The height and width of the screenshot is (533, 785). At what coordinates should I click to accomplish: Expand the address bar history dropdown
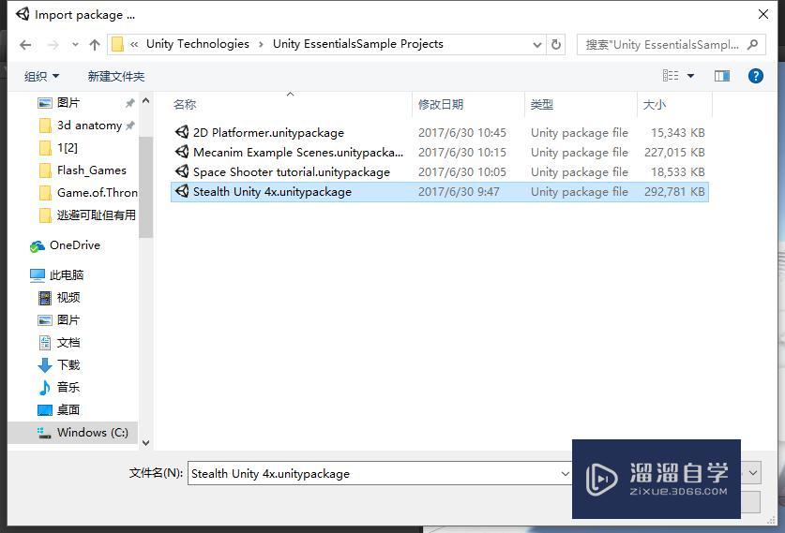coord(537,45)
